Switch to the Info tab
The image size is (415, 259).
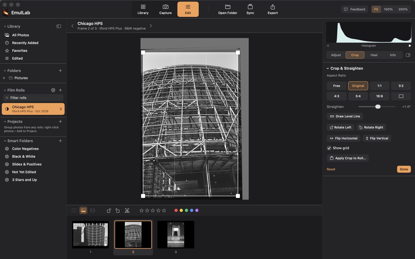point(393,55)
